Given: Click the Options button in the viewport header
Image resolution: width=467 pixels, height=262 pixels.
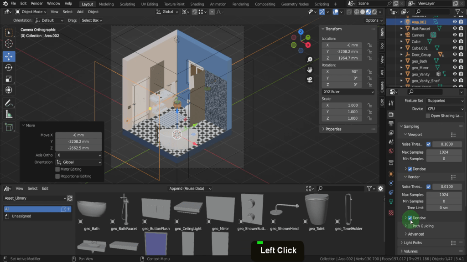Looking at the screenshot, I should (x=373, y=20).
